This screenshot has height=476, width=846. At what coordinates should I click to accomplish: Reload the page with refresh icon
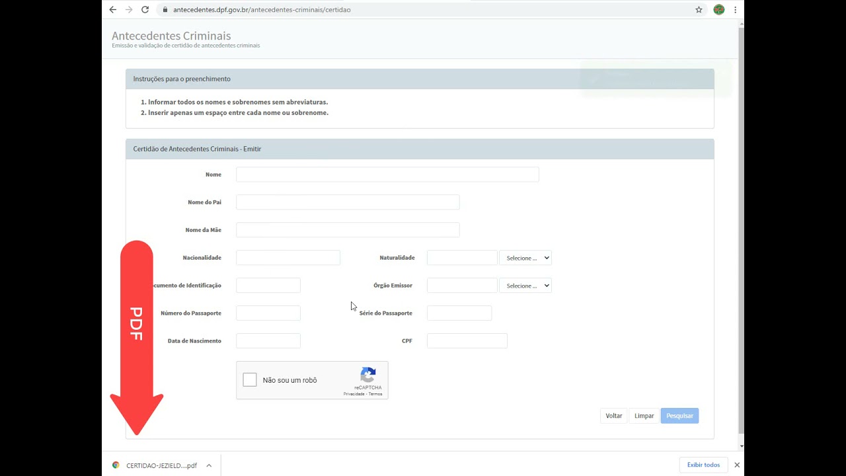pos(145,10)
